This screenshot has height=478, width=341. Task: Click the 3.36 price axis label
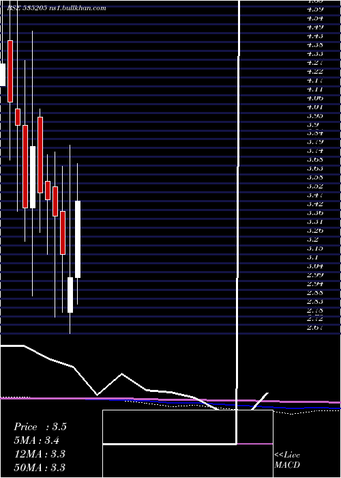click(315, 212)
